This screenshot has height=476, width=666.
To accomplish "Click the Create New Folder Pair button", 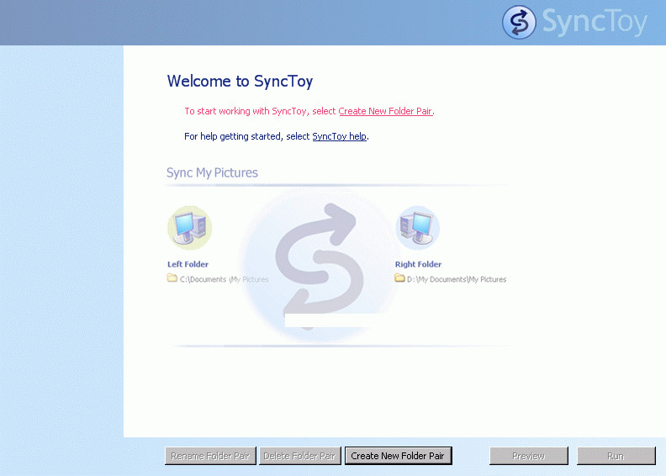I will pos(398,456).
